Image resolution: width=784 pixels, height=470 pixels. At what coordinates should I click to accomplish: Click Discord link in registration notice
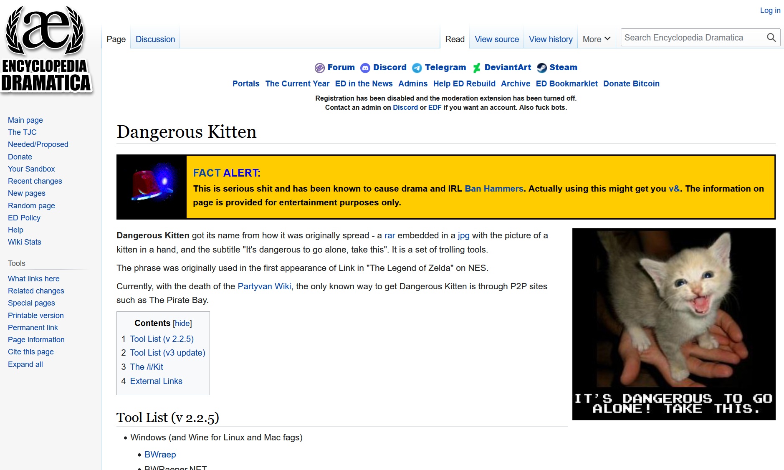coord(405,107)
